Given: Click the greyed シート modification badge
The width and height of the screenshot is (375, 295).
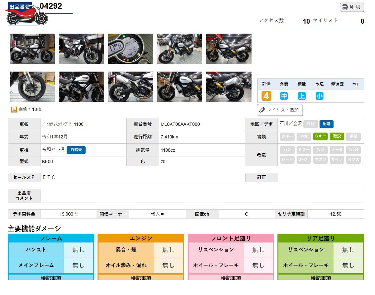Looking at the screenshot, I should pyautogui.click(x=287, y=159).
